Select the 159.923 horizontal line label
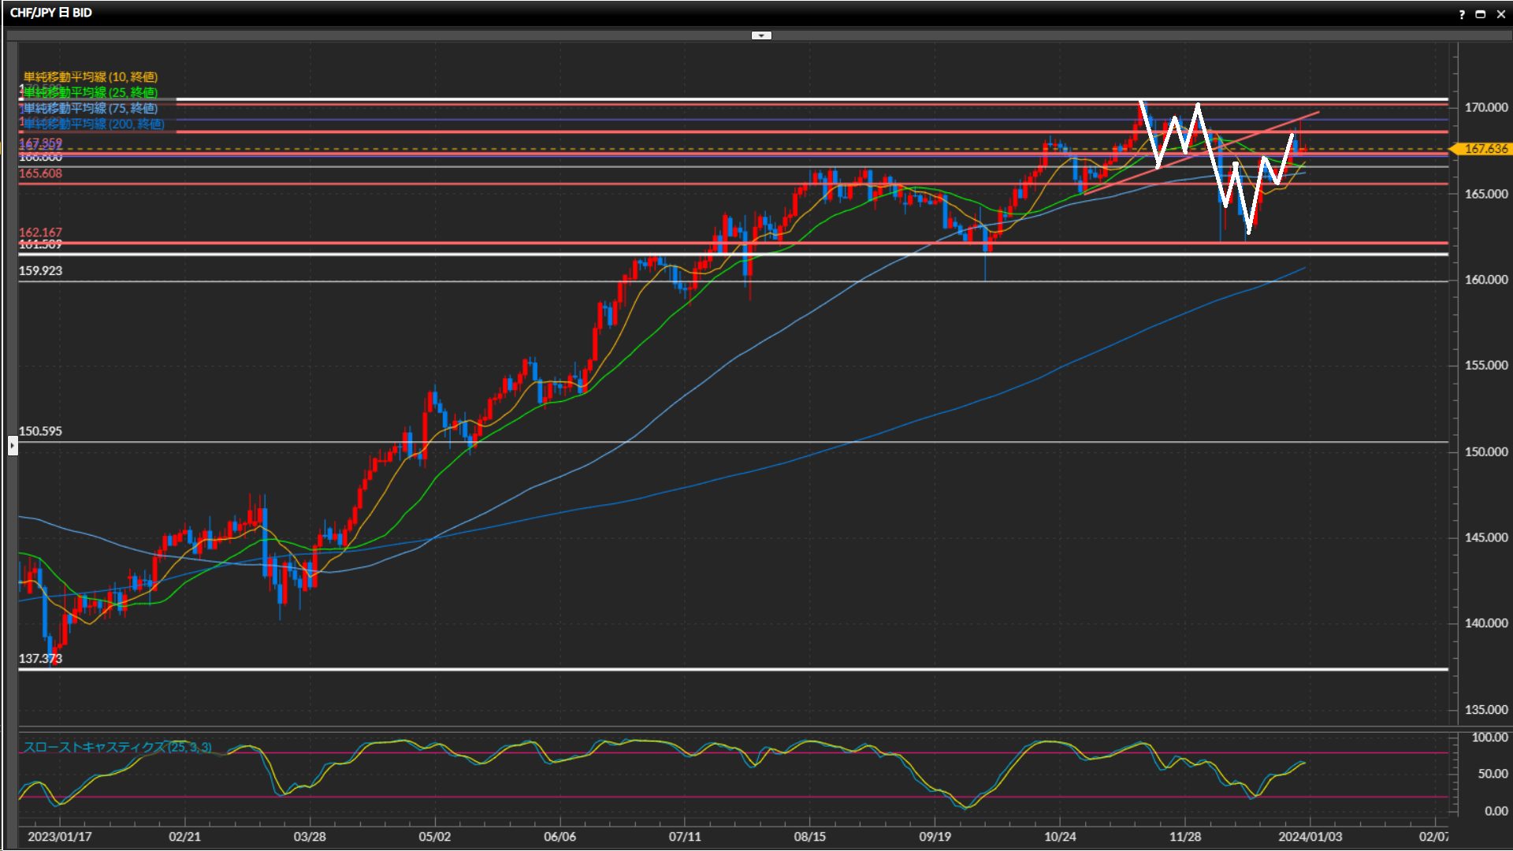Screen dimensions: 1513x851 (x=40, y=270)
